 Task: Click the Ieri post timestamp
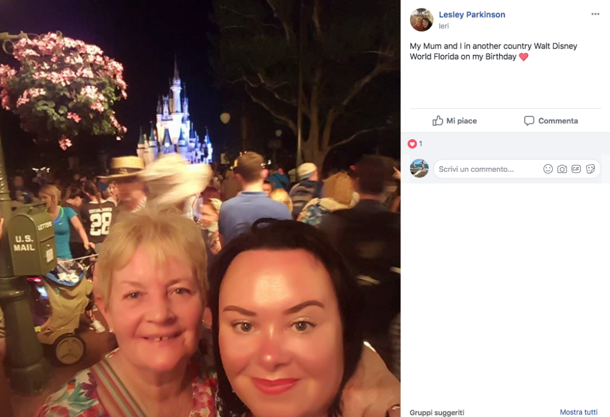click(x=443, y=26)
